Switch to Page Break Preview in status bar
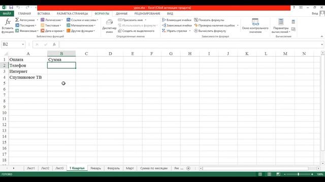Viewport: 325px width, 182px height. [x=278, y=174]
